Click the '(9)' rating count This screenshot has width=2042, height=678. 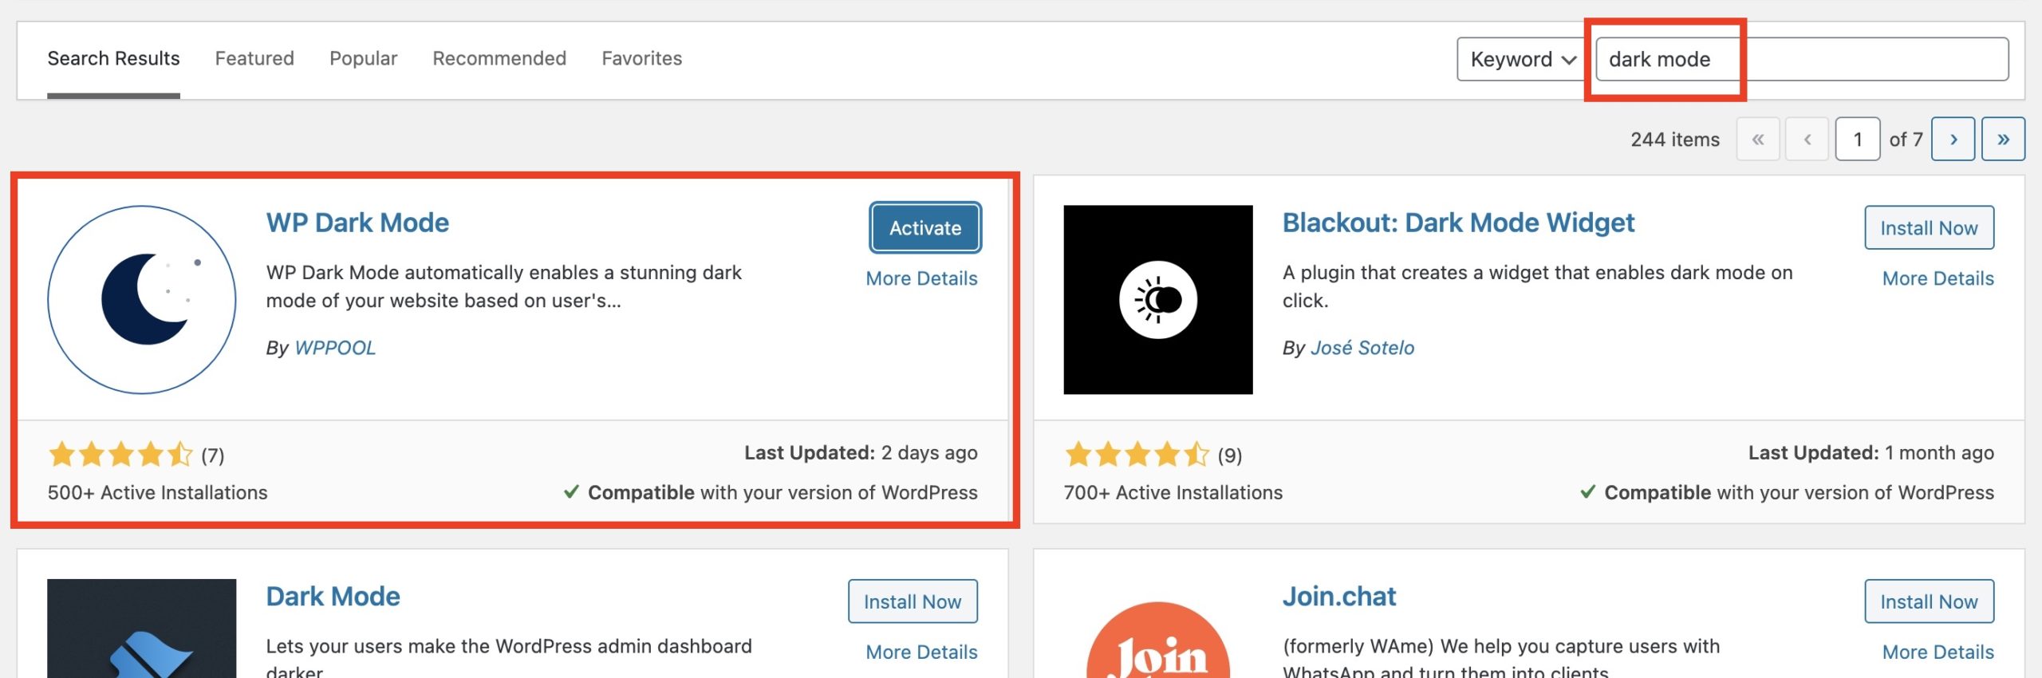[x=1229, y=455]
